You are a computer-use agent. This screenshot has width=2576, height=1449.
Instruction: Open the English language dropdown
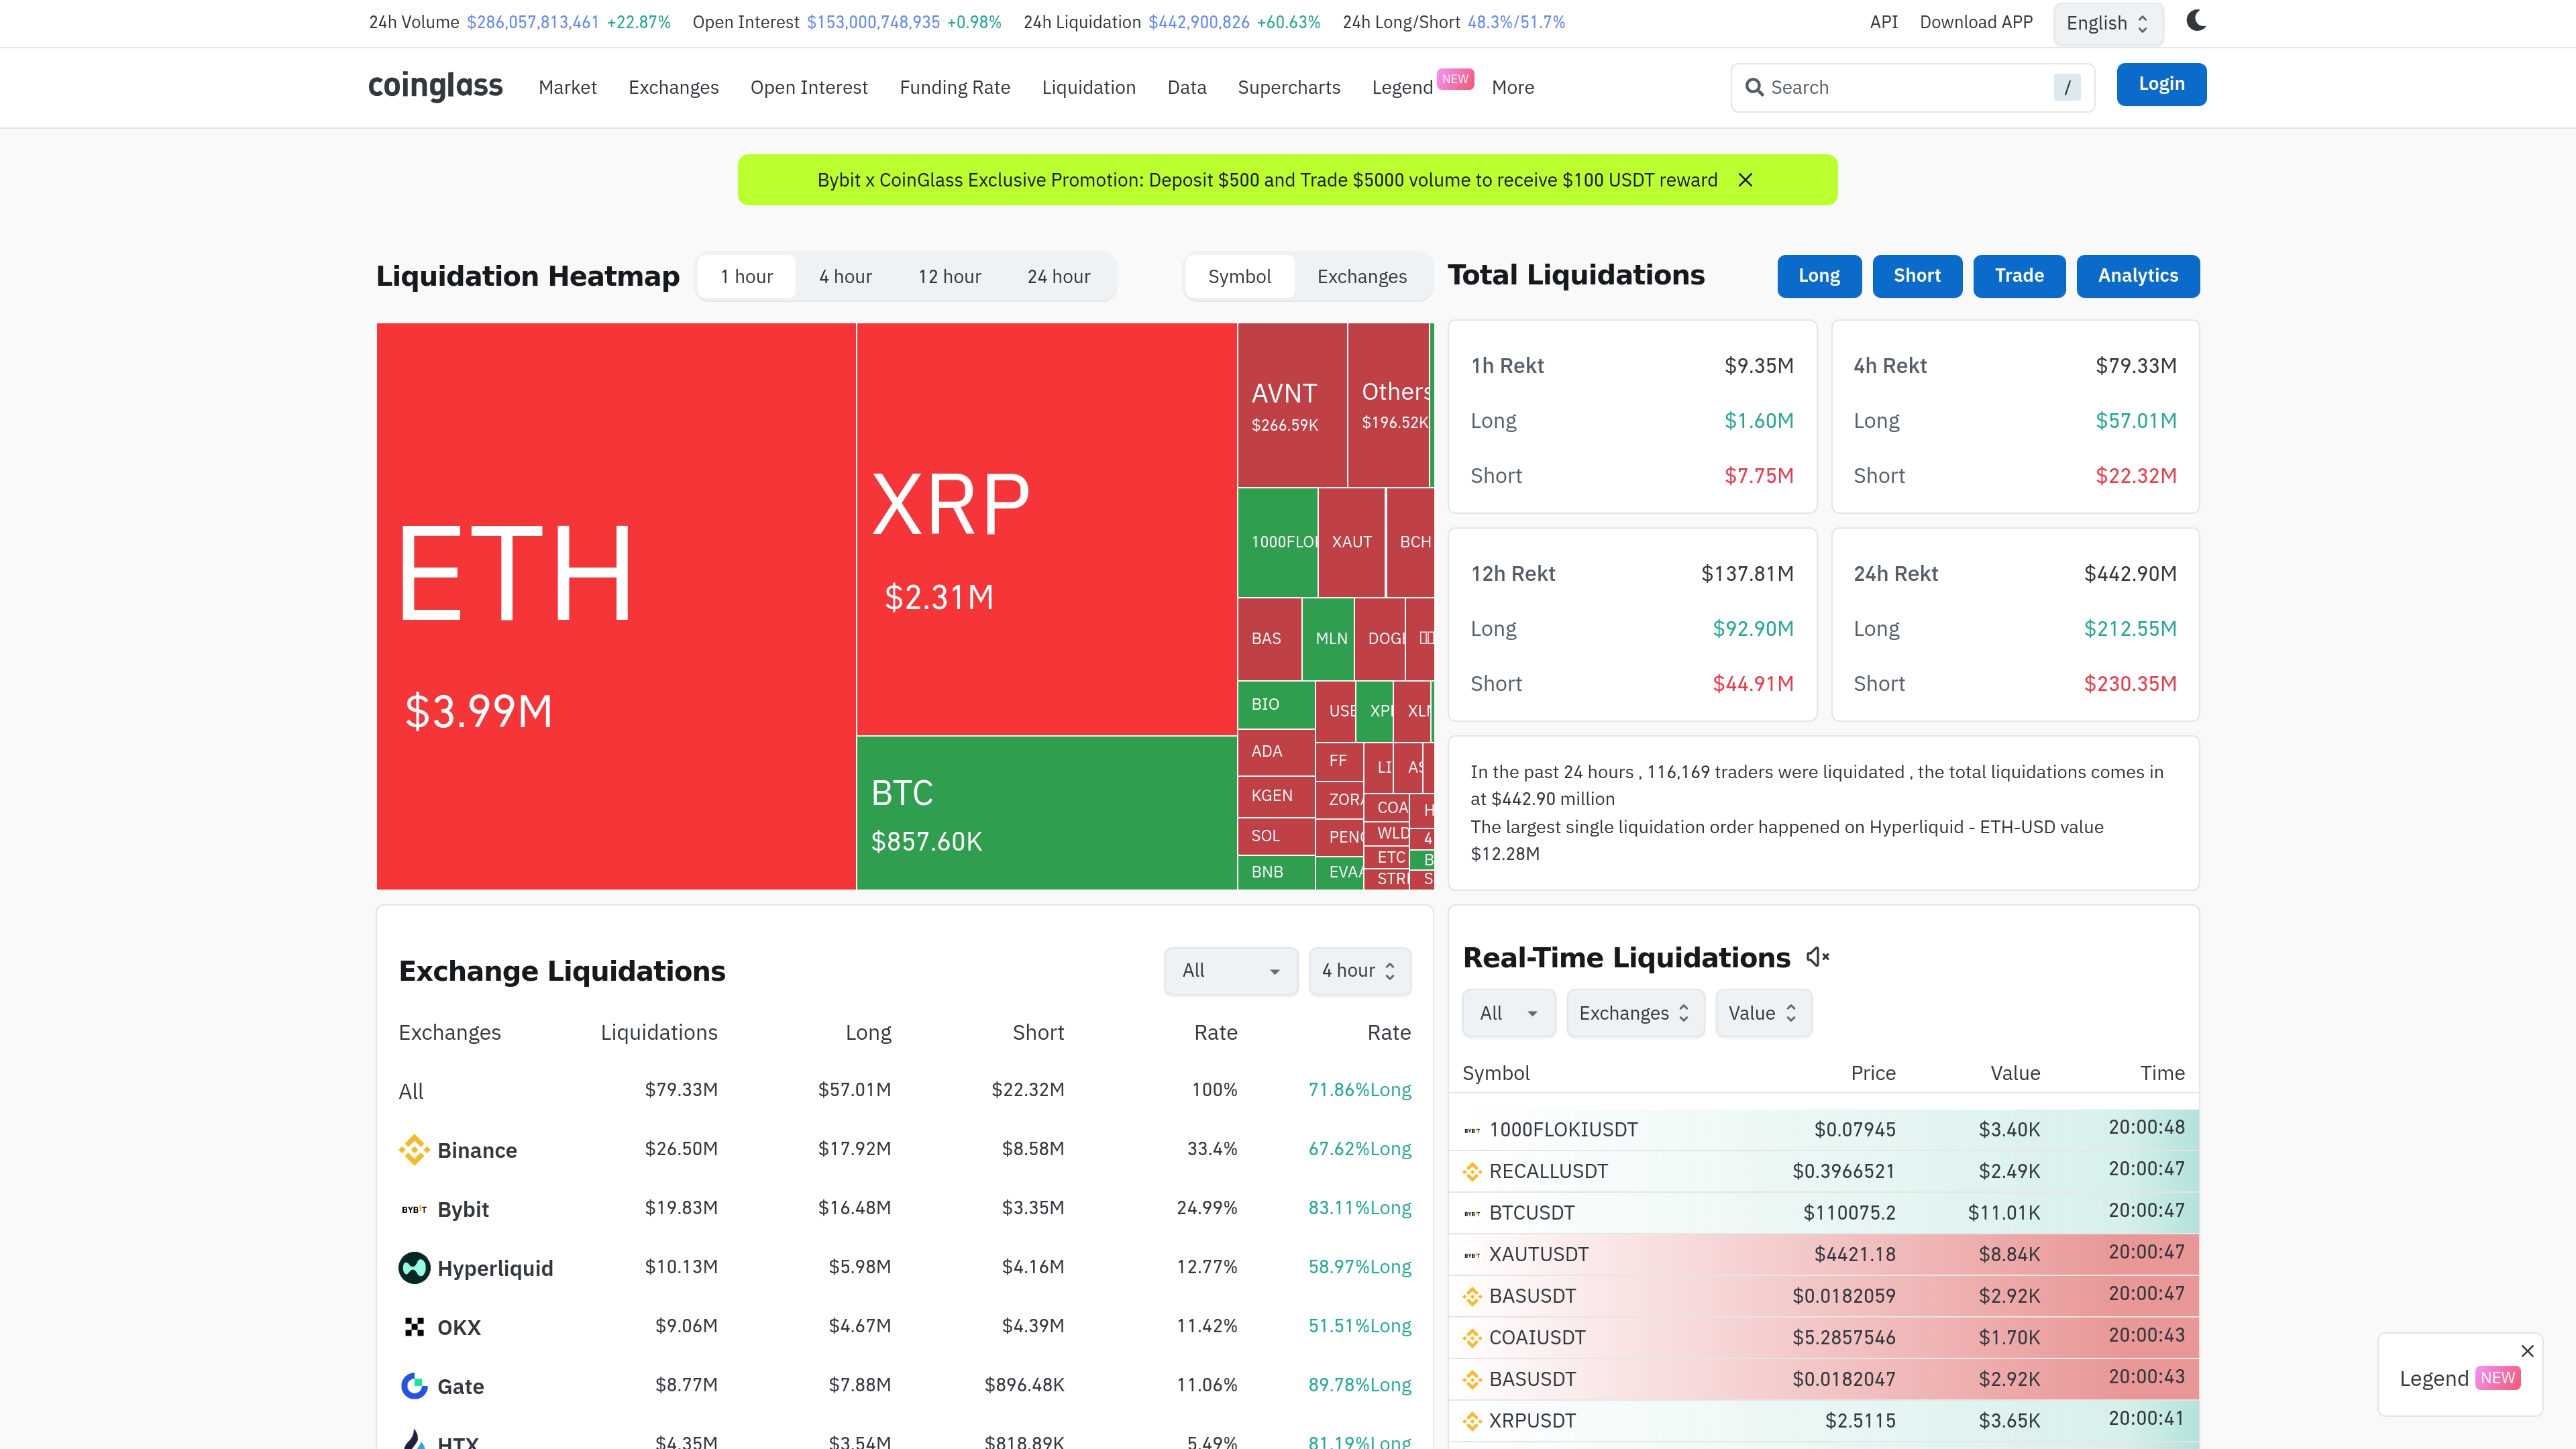(x=2107, y=23)
